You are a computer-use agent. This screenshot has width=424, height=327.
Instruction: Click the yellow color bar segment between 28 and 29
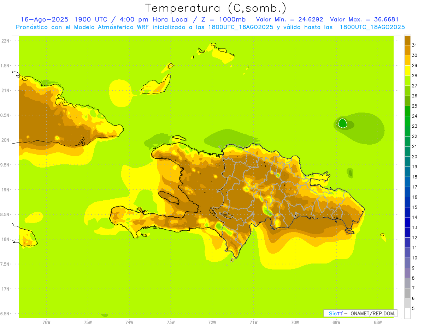(407, 71)
